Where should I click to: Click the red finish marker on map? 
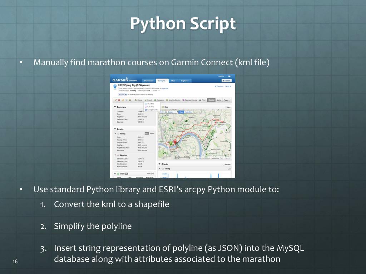[x=175, y=141]
